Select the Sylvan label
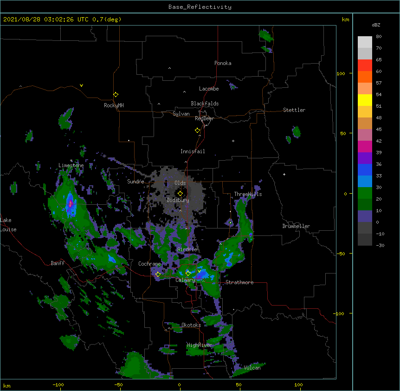This screenshot has width=400, height=391. 181,114
